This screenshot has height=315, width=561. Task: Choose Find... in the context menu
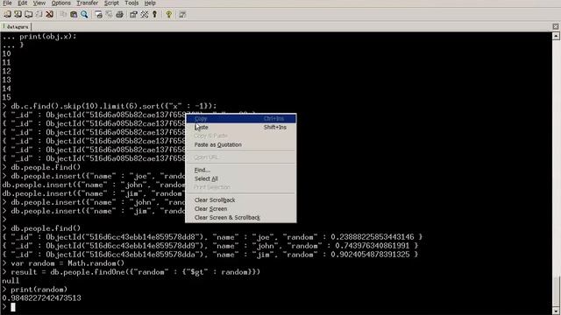pos(241,170)
